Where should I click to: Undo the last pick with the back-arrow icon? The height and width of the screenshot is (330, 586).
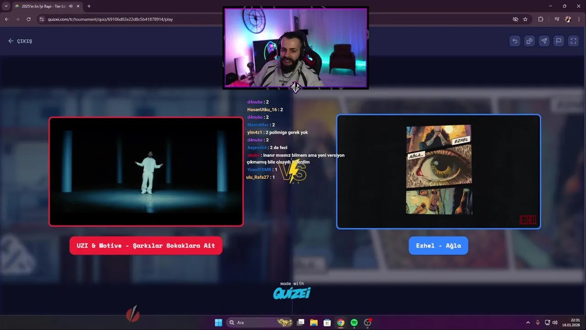click(x=515, y=41)
